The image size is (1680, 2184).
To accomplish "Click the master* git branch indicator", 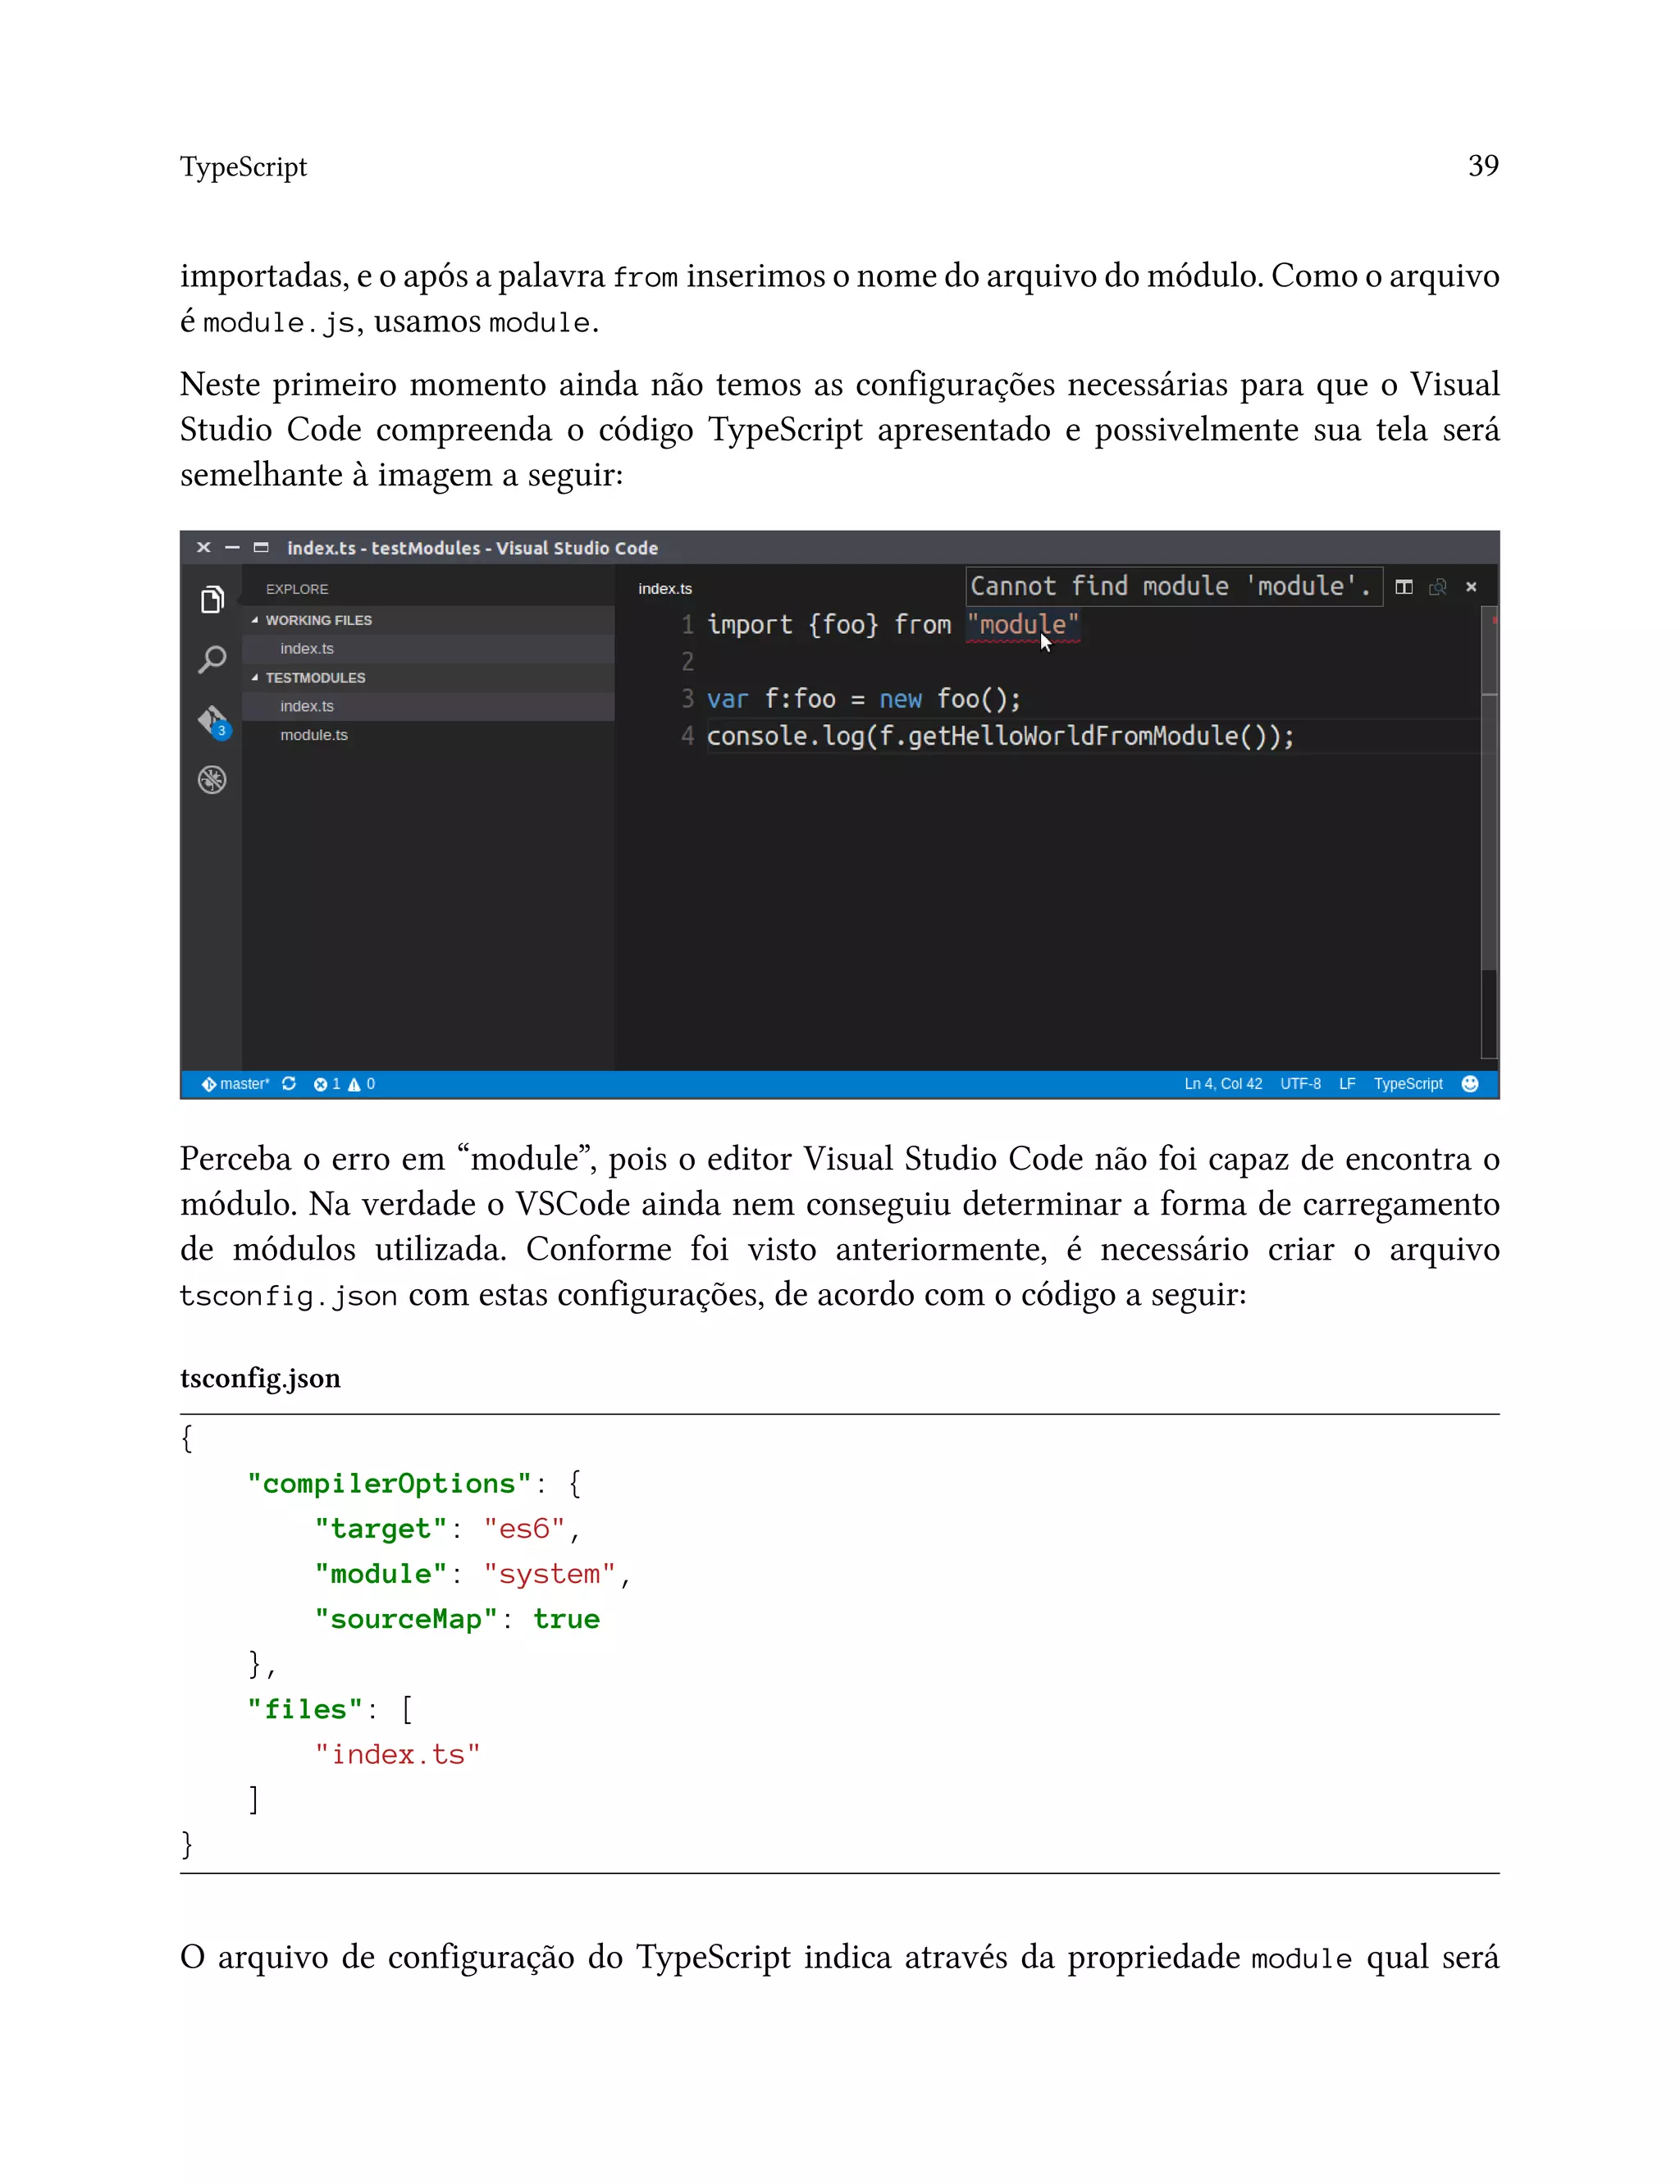I will click(235, 1083).
